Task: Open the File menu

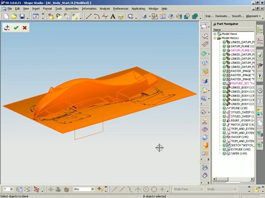Action: tap(9, 9)
